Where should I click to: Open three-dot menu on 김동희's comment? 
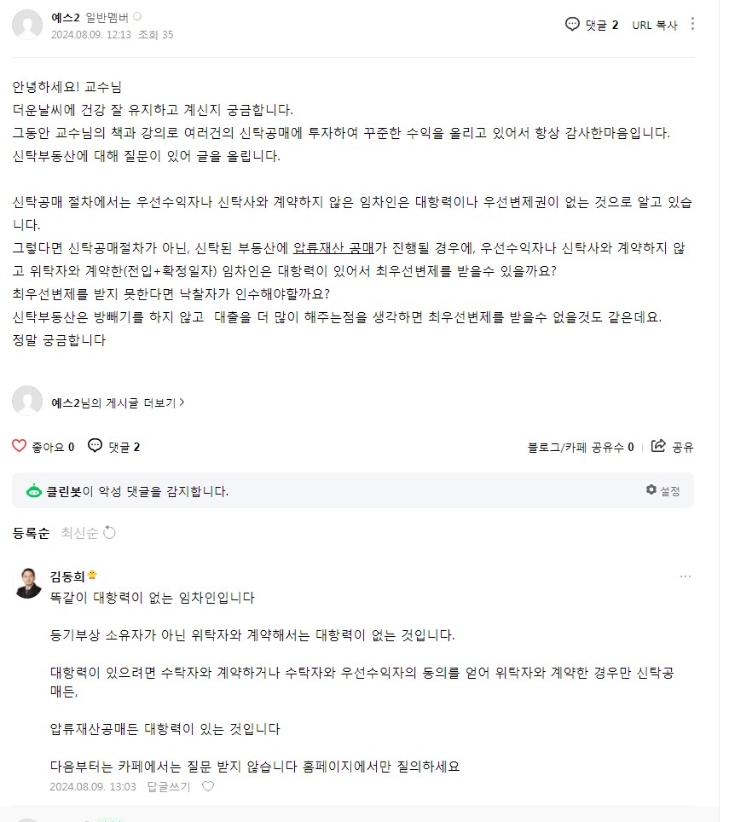point(686,576)
